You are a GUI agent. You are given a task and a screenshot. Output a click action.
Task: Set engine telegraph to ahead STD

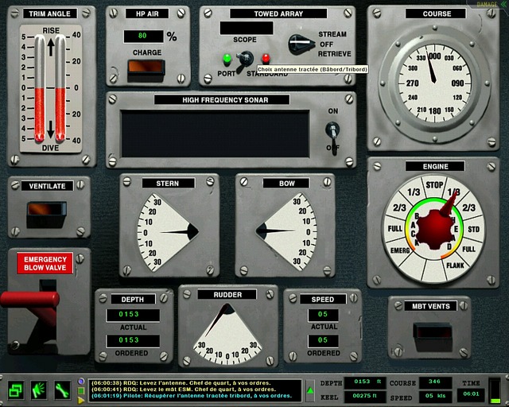[474, 230]
